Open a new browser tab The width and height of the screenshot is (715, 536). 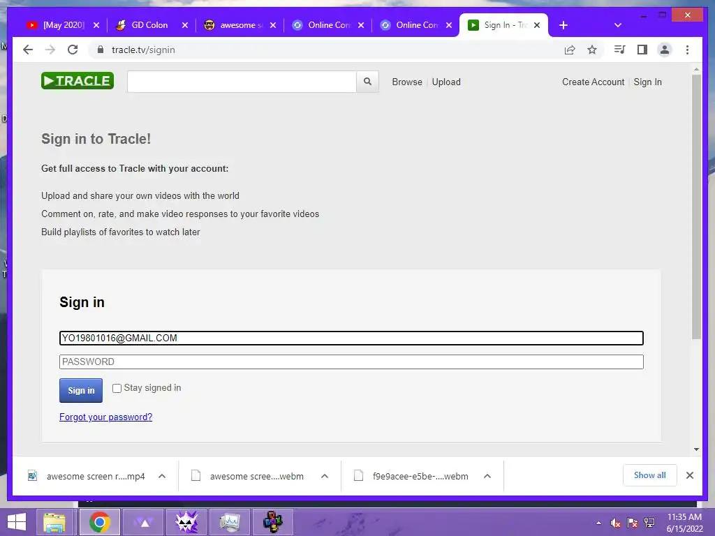(563, 25)
